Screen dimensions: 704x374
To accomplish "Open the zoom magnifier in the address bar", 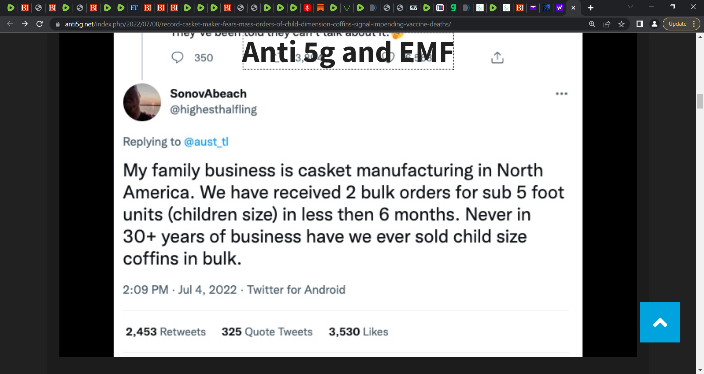I will pyautogui.click(x=592, y=24).
